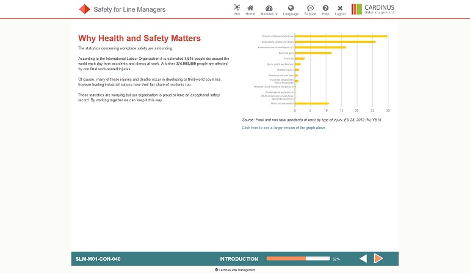
Task: Open the Language globe icon
Action: click(x=291, y=10)
